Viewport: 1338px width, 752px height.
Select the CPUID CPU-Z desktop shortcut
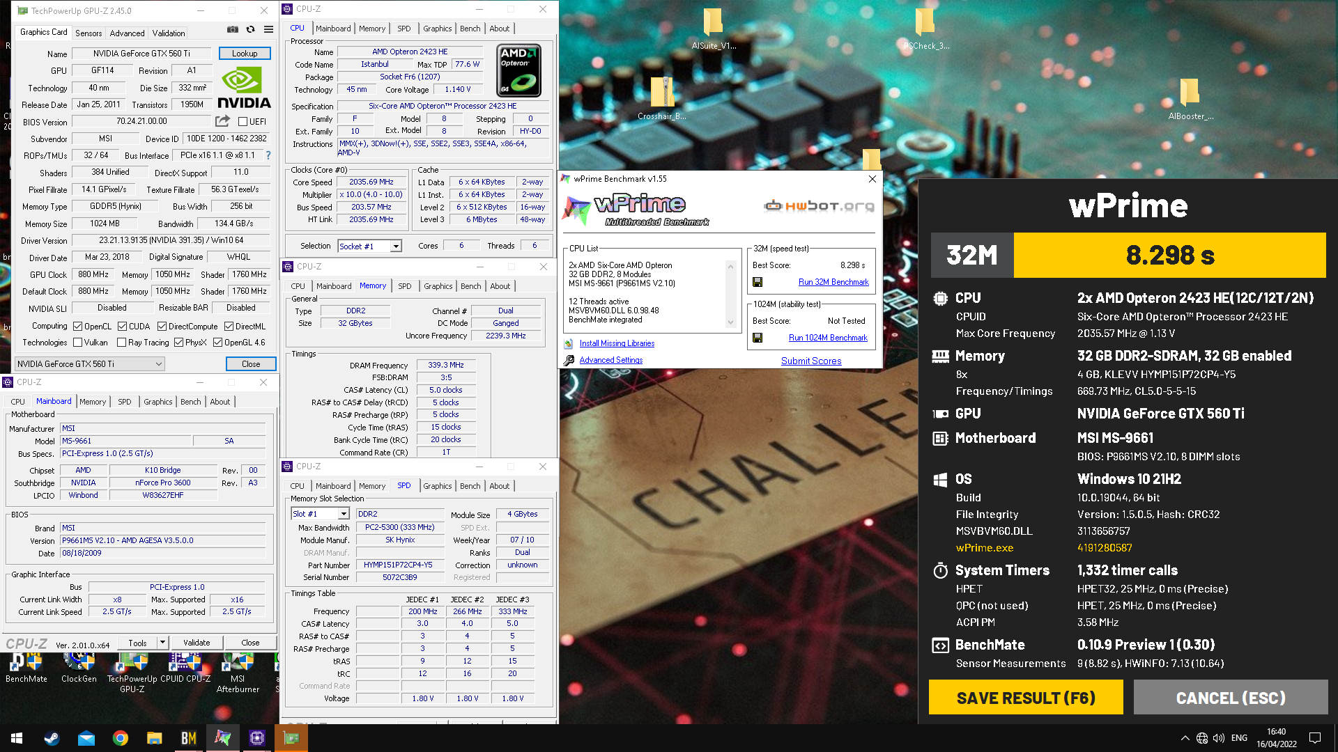tap(185, 668)
